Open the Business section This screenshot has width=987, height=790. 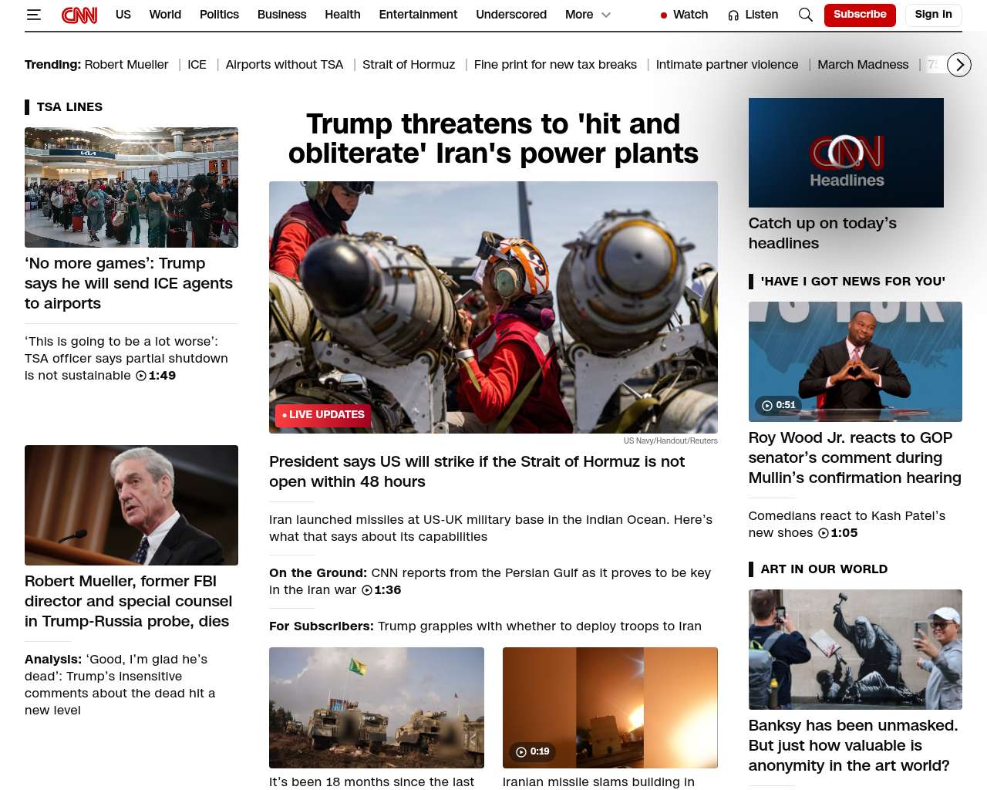[x=281, y=15]
